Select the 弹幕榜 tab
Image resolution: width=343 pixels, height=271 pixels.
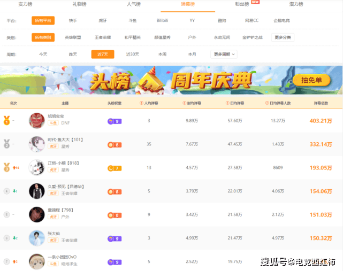[x=188, y=4]
